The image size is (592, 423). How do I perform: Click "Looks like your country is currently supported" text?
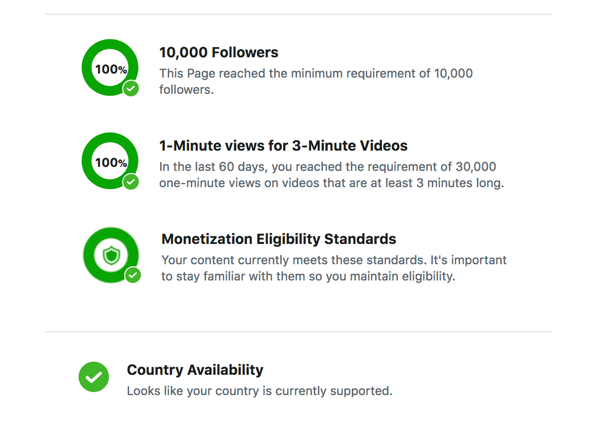pos(260,391)
